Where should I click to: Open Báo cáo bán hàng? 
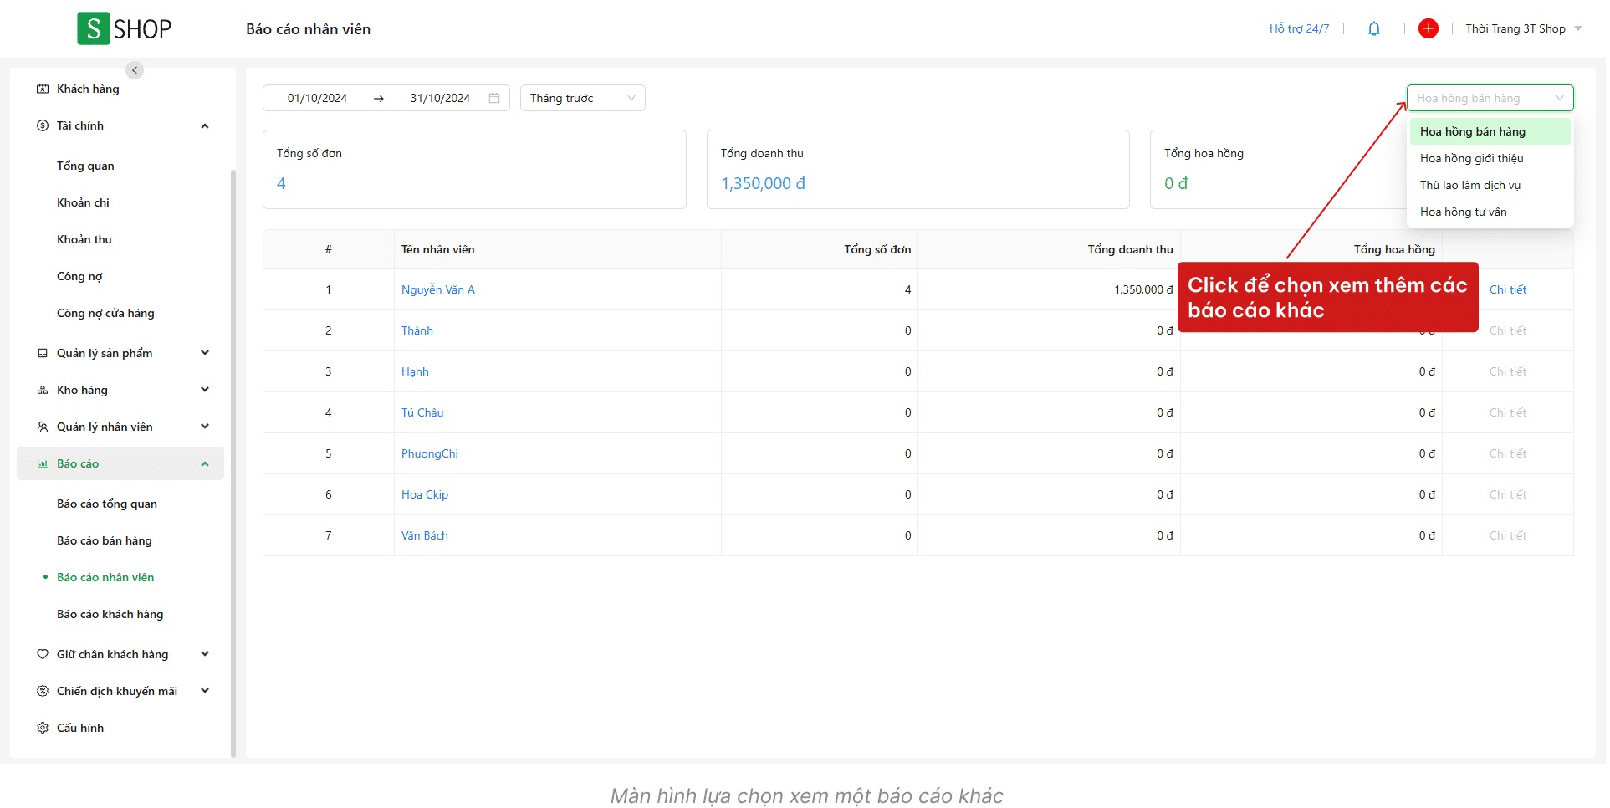coord(105,540)
